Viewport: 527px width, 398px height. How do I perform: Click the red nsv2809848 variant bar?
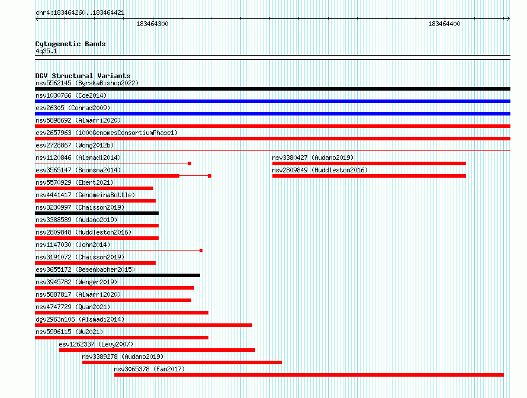[97, 238]
